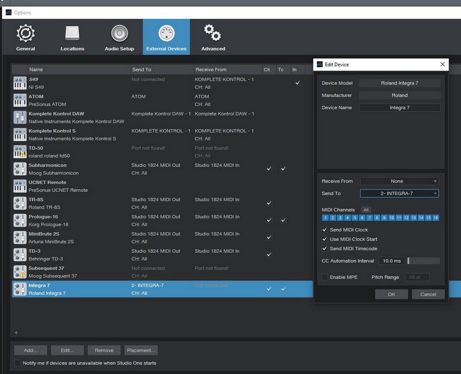Click the TD-50 warning keyboard icon
Screen dimensions: 461x374
[20, 152]
